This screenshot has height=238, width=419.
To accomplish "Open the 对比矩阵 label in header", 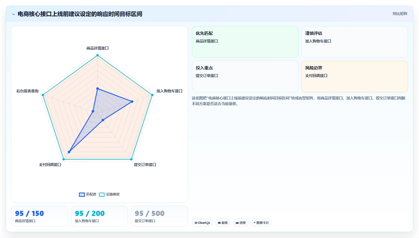I will [x=400, y=14].
